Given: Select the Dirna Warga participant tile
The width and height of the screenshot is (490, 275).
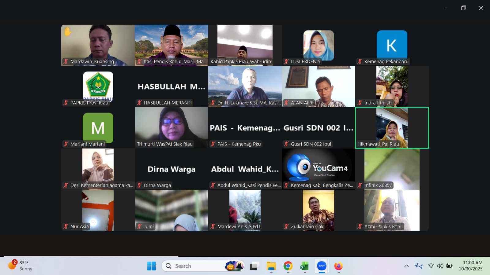Looking at the screenshot, I should click(171, 169).
